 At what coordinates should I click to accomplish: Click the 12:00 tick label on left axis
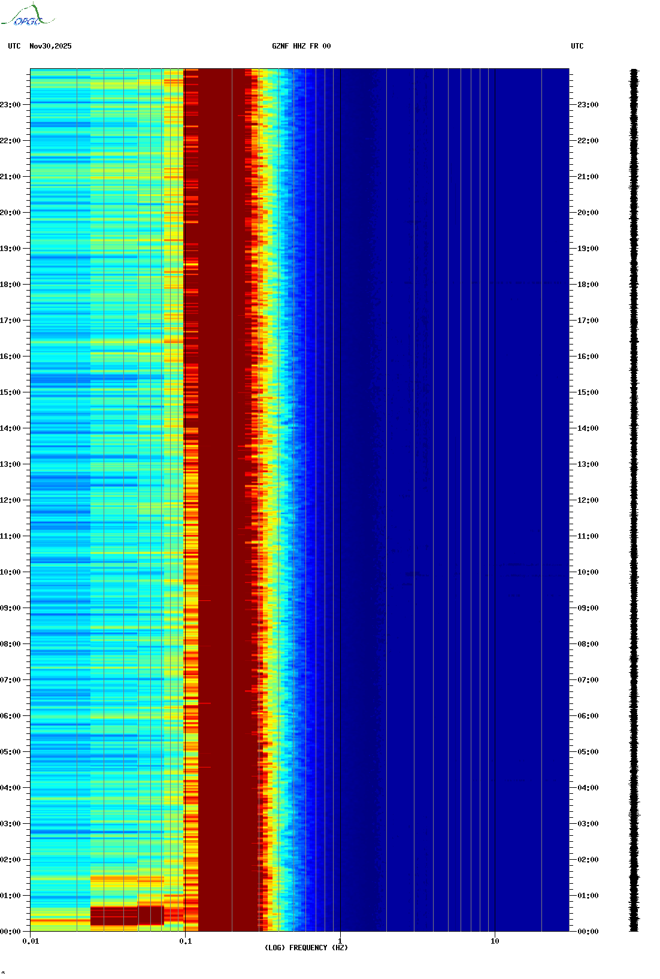tap(10, 500)
